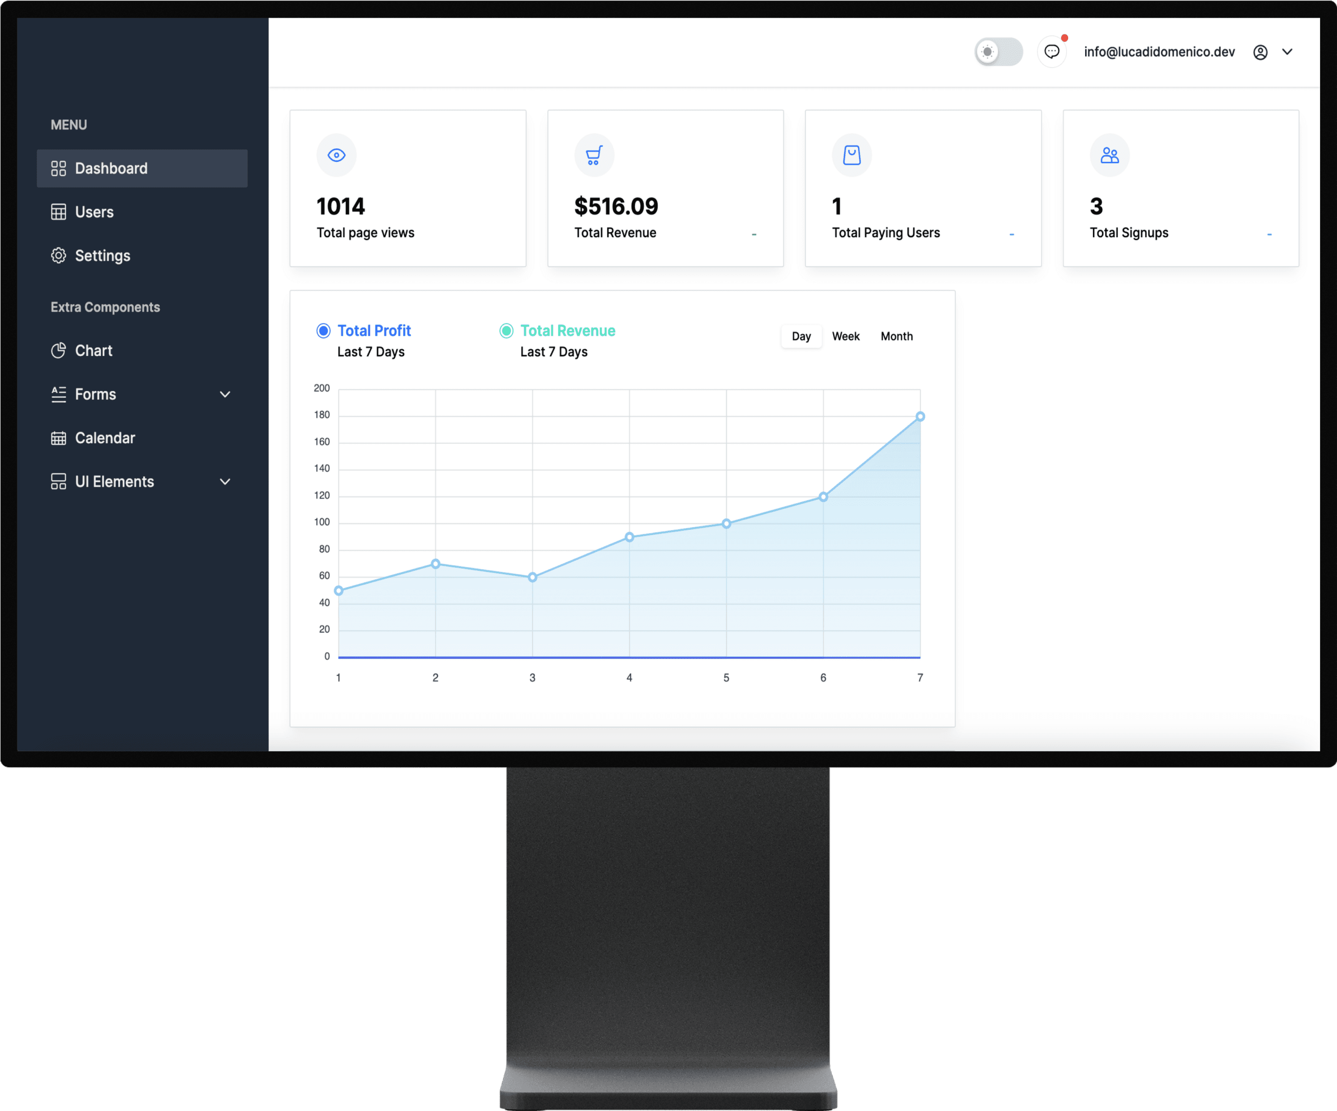Click the chart data point at day 7
This screenshot has width=1337, height=1111.
point(920,416)
